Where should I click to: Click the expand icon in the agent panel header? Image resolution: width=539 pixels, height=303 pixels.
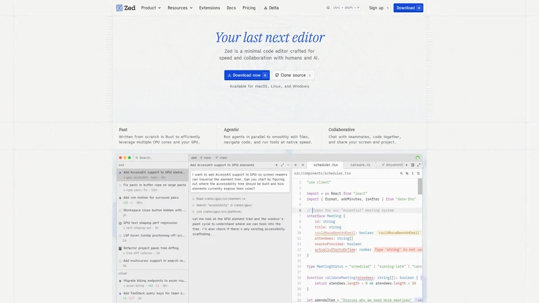tap(282, 165)
